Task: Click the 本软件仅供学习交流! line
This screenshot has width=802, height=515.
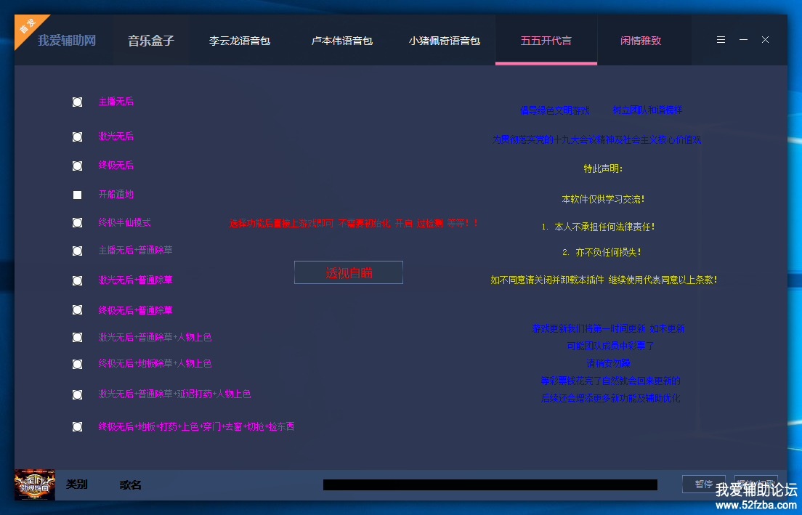Action: pos(604,199)
